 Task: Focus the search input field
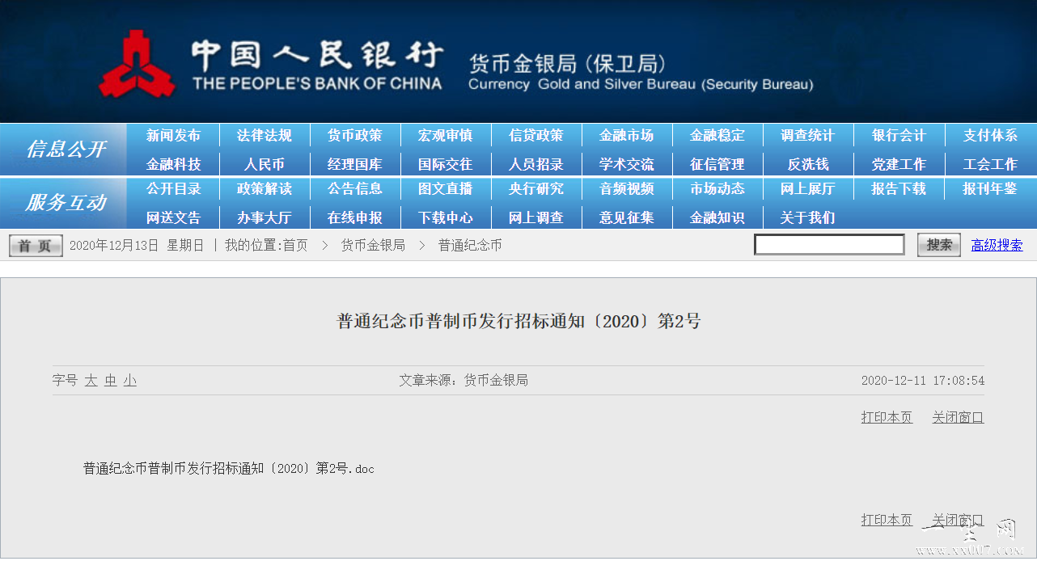click(829, 245)
